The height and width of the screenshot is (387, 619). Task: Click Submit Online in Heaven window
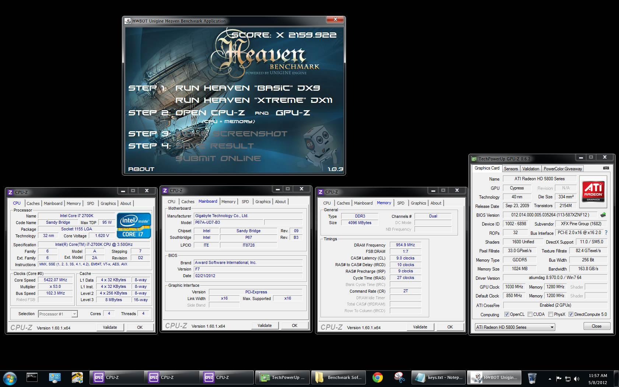(x=218, y=158)
